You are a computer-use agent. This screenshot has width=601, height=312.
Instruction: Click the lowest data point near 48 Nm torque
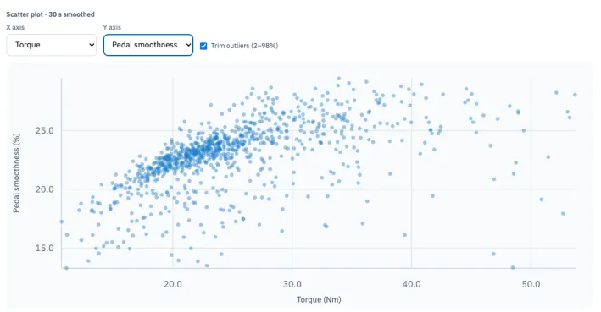point(513,268)
